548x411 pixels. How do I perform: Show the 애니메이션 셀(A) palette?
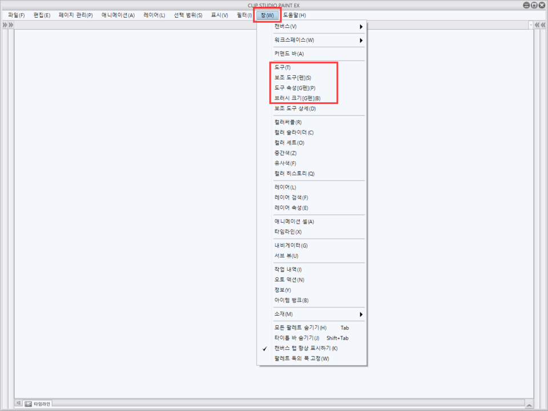coord(319,221)
